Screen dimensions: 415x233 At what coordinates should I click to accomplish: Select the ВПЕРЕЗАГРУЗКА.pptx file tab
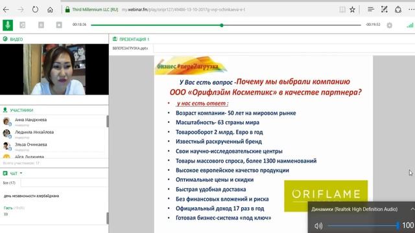coord(130,49)
